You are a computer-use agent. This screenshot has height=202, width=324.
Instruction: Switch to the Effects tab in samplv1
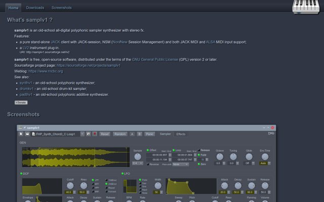(181, 134)
